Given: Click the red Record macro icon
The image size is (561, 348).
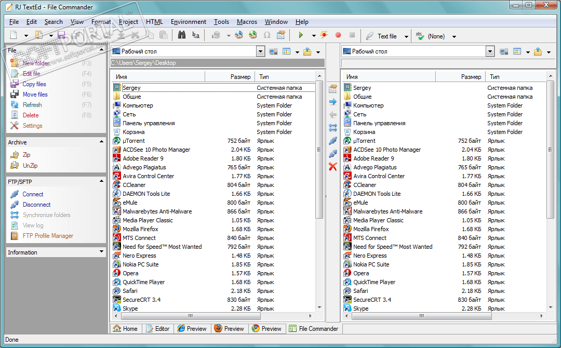Looking at the screenshot, I should (338, 35).
